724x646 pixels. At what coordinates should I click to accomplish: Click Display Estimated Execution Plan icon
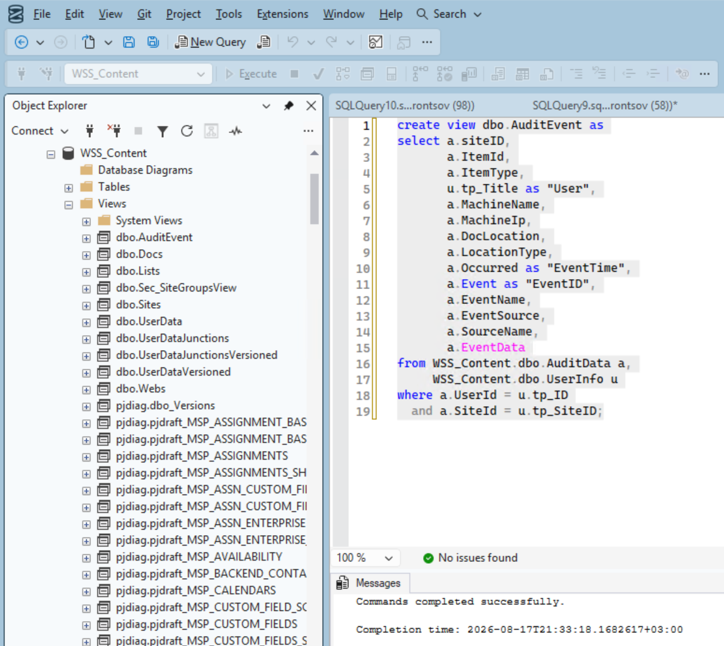(343, 74)
